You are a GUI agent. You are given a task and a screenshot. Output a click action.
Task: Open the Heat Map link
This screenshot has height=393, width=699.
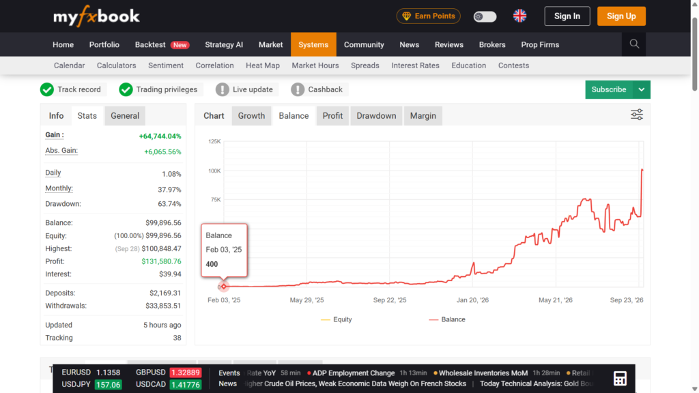tap(263, 65)
